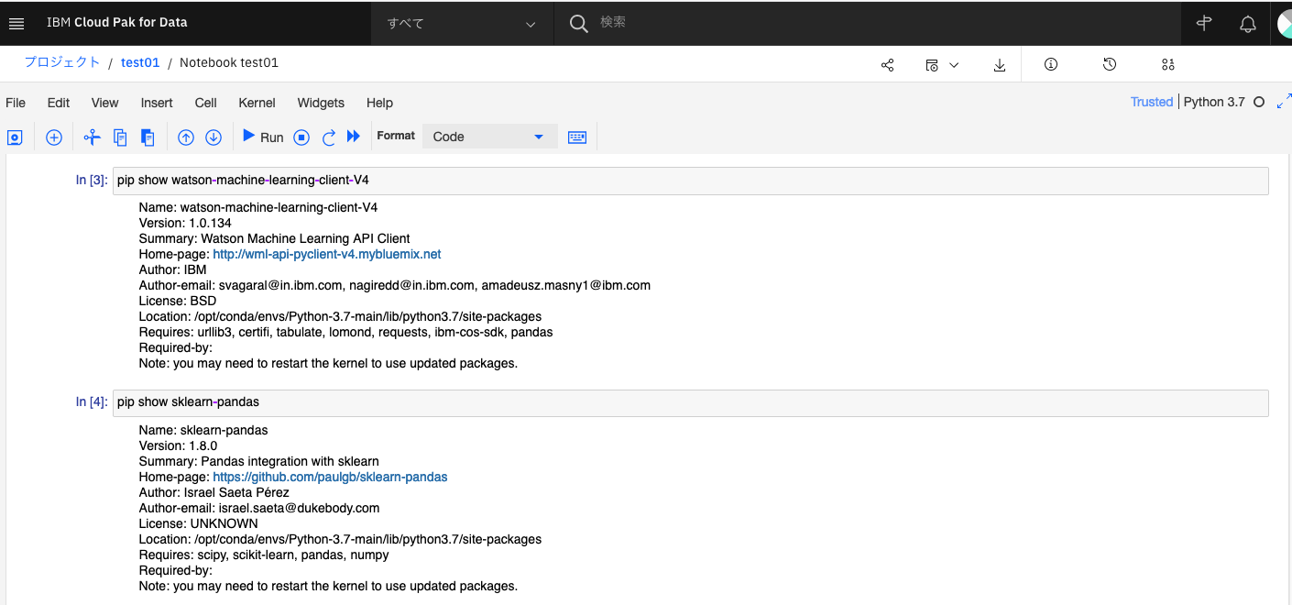
Task: Click the kernel idle circle indicator
Action: (1259, 102)
